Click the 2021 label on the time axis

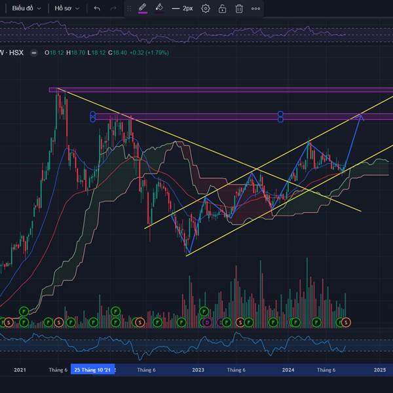coord(20,369)
